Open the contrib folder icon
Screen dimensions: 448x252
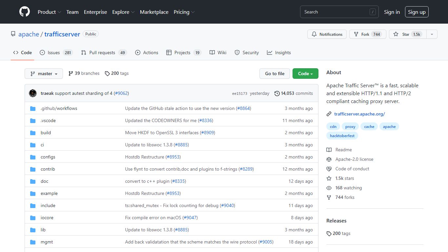[33, 169]
